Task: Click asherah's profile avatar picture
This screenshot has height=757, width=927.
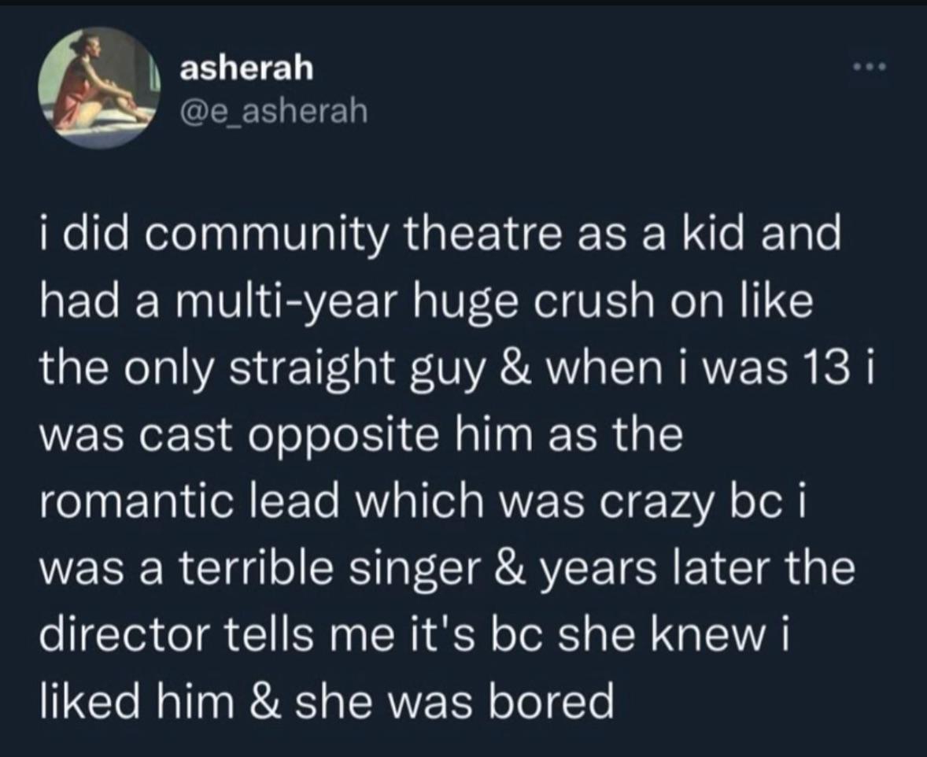Action: (x=98, y=87)
